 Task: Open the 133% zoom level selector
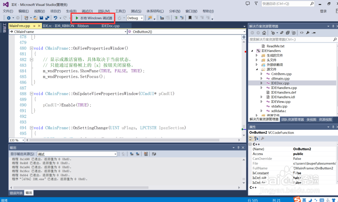pos(16,140)
